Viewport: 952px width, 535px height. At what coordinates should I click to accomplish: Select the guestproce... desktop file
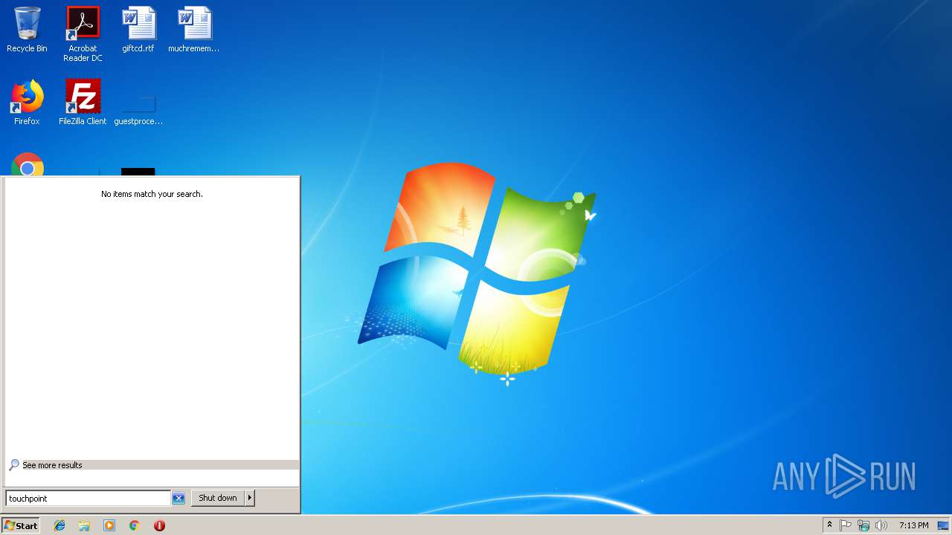(138, 110)
